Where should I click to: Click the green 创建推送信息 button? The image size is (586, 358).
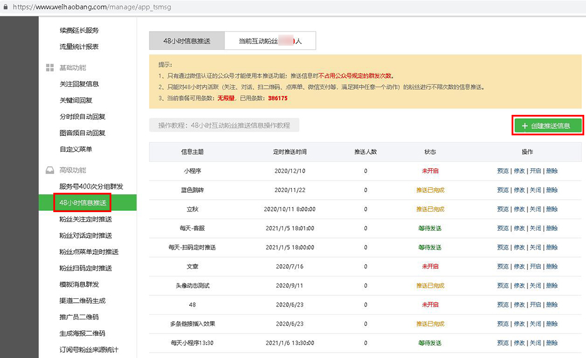pos(547,126)
